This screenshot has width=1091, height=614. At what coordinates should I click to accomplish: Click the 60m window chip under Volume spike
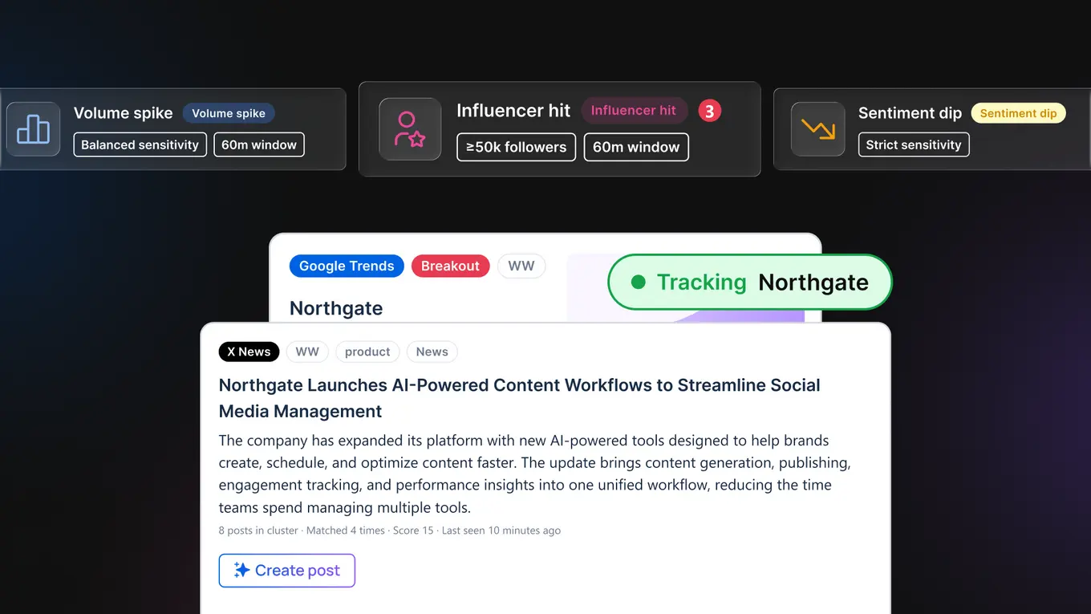259,144
